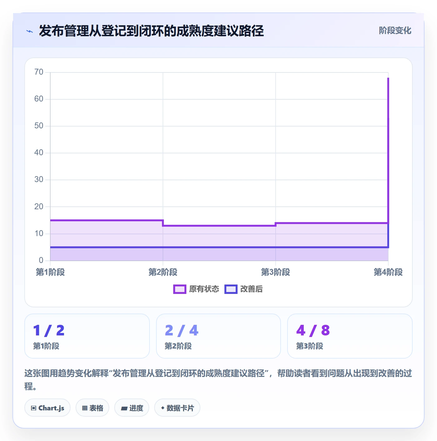This screenshot has height=441, width=437.
Task: Open the 1 / 2 第1阶段 card
Action: (87, 336)
